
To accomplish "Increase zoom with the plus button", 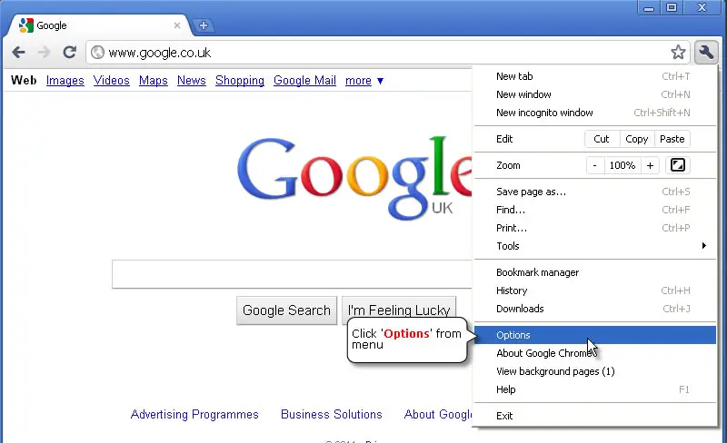I will 650,165.
